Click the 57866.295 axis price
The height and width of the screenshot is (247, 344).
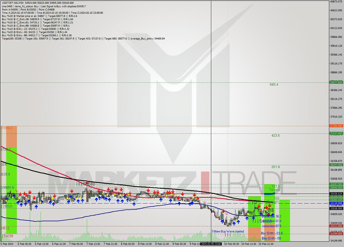tap(336, 108)
